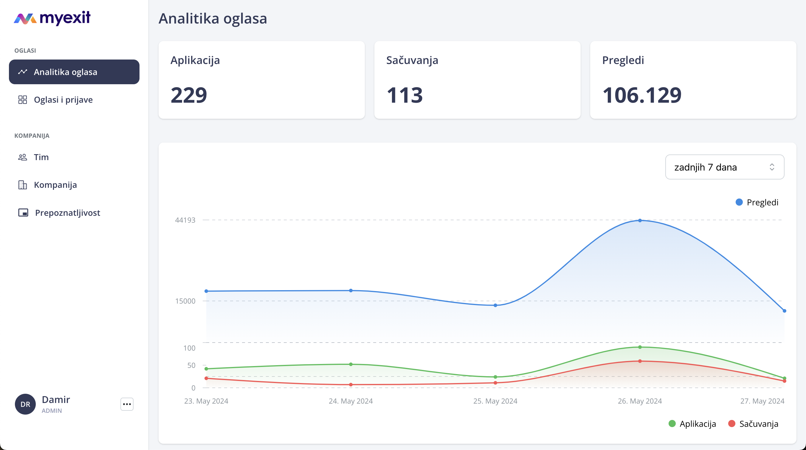Open Oglasi i prijave page

click(74, 100)
